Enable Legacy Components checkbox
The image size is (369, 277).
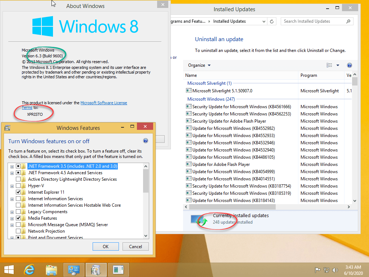pos(18,211)
